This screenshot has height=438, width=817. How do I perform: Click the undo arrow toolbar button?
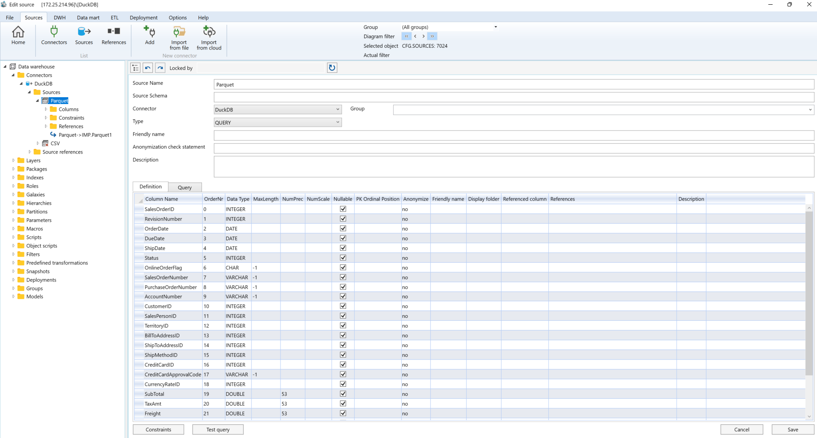(148, 68)
